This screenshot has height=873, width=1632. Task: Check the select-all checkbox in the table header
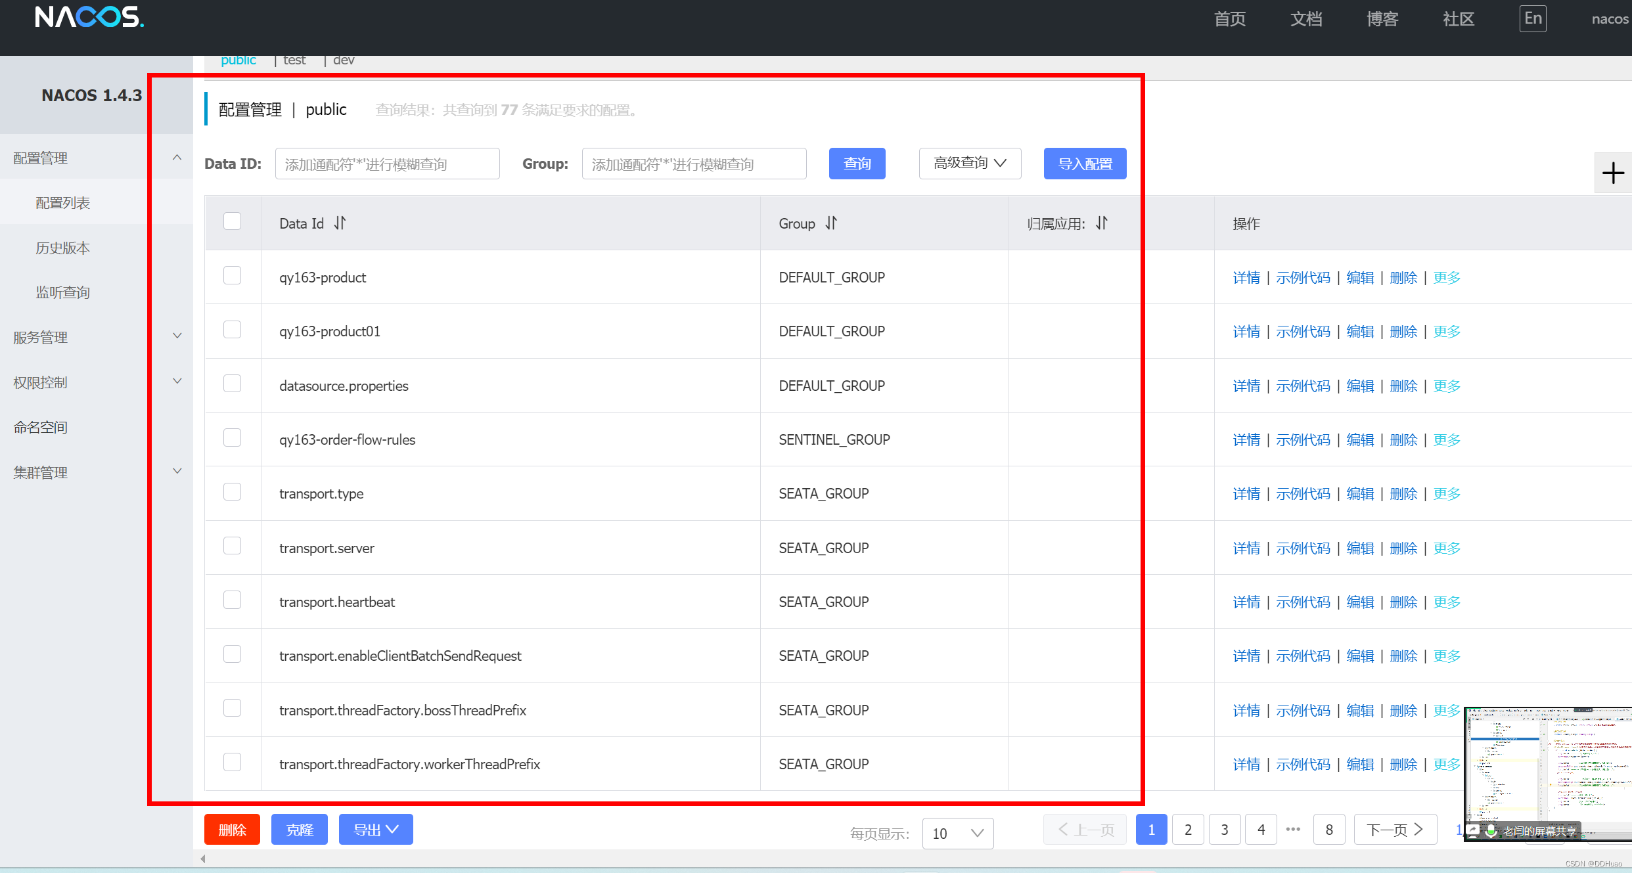(x=232, y=221)
